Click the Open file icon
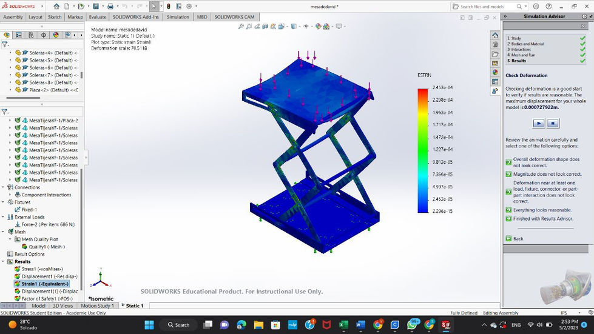This screenshot has height=334, width=594. click(x=80, y=6)
